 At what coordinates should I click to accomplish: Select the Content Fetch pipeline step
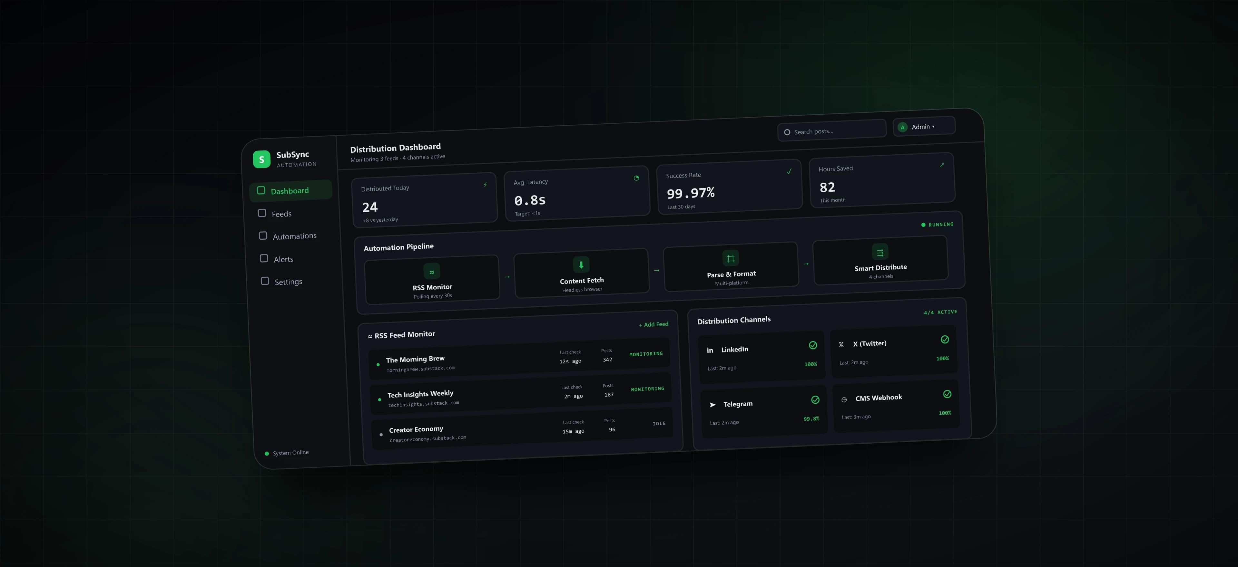[x=582, y=273]
